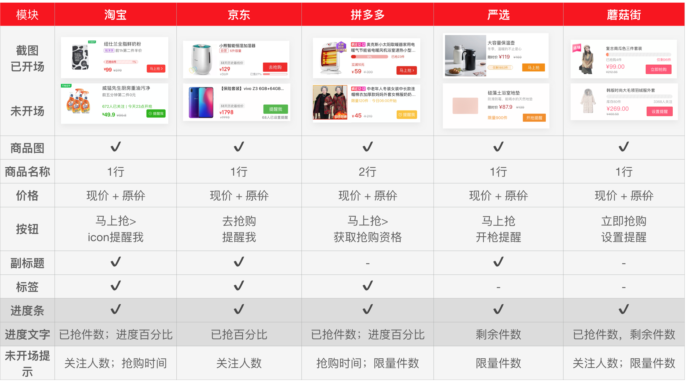Click the yellow 提醒我 button on Pinduoduo coat card
The image size is (686, 383).
coord(407,115)
